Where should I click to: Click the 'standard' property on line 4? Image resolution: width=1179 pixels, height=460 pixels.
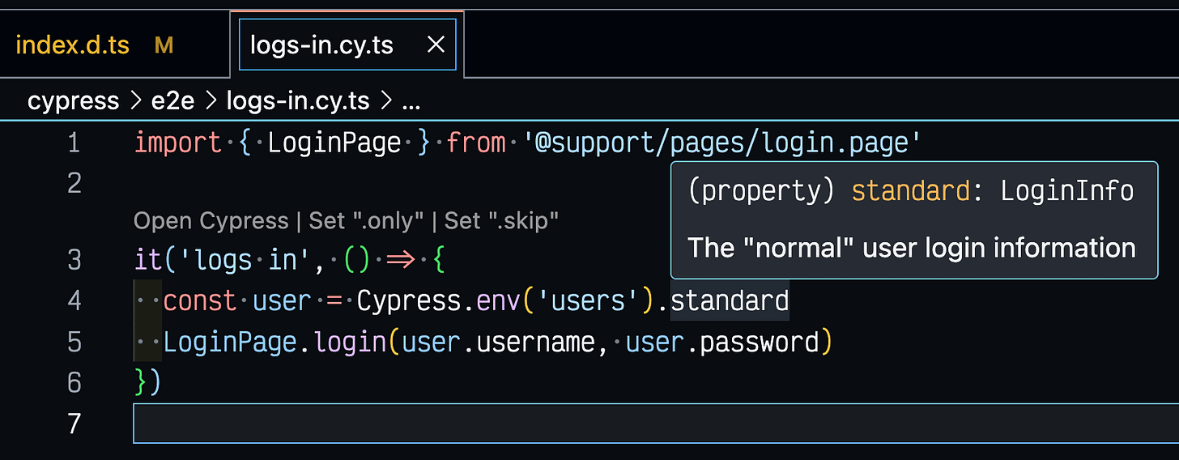pyautogui.click(x=730, y=301)
